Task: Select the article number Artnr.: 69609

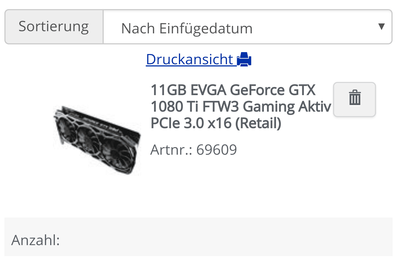Action: point(194,150)
